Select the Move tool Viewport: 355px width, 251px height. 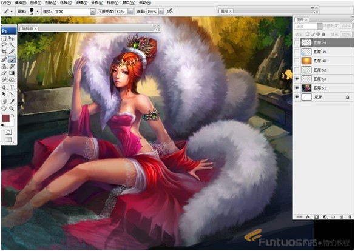(x=12, y=38)
